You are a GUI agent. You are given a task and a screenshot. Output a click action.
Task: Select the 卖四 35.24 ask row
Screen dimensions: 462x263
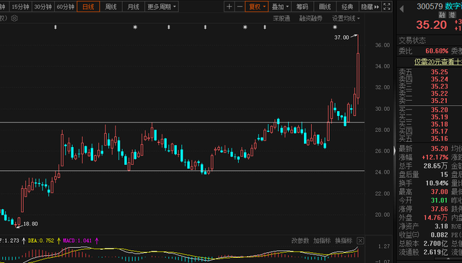click(430, 79)
